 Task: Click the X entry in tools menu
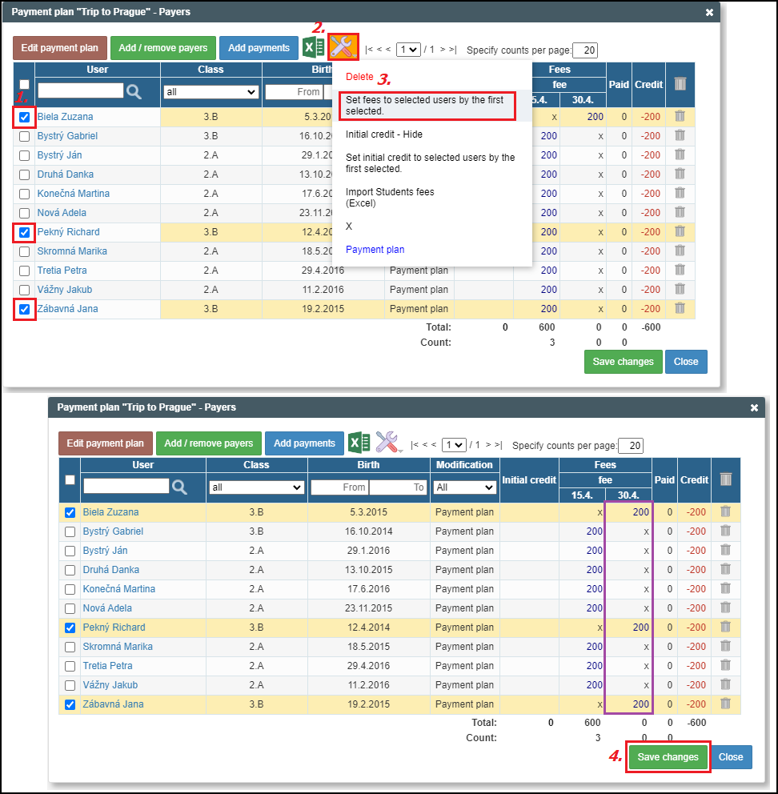point(348,227)
